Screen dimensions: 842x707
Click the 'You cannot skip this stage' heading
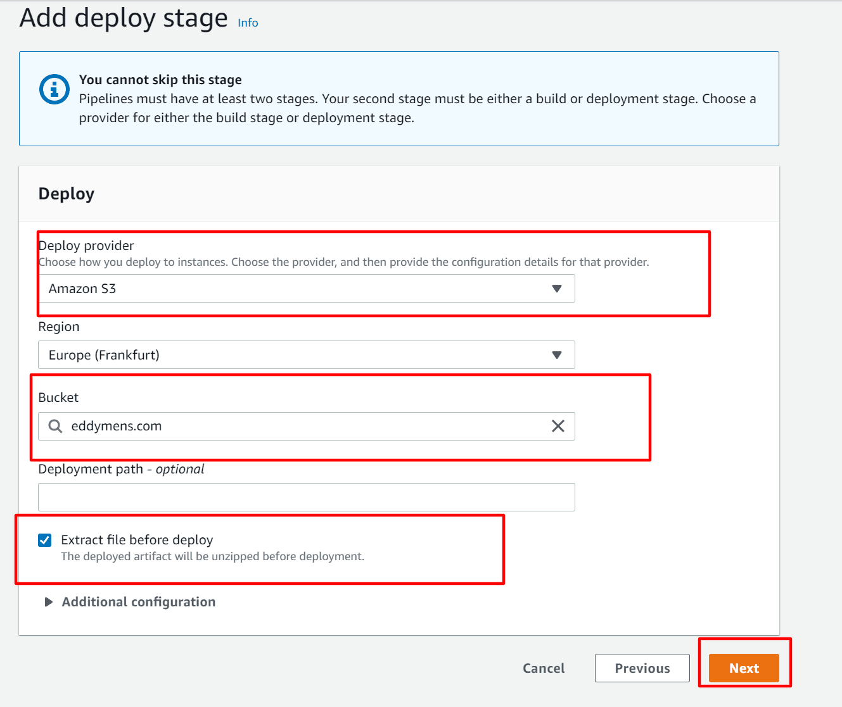pos(160,80)
